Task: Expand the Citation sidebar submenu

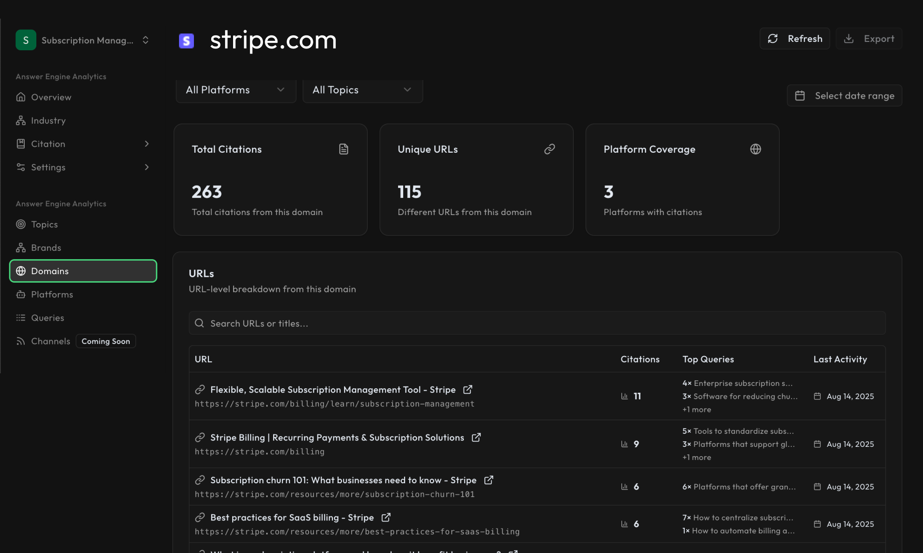Action: coord(146,144)
